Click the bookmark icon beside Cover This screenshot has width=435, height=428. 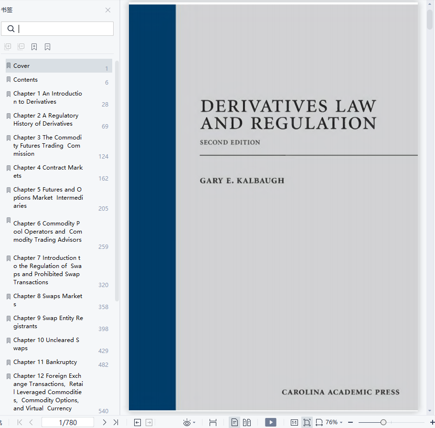point(9,66)
